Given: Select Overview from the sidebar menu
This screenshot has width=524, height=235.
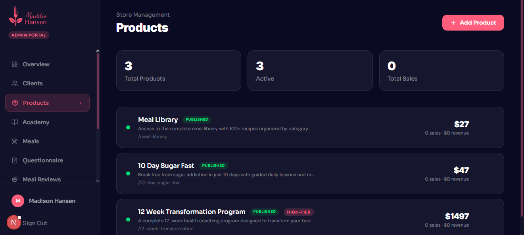Looking at the screenshot, I should tap(36, 64).
